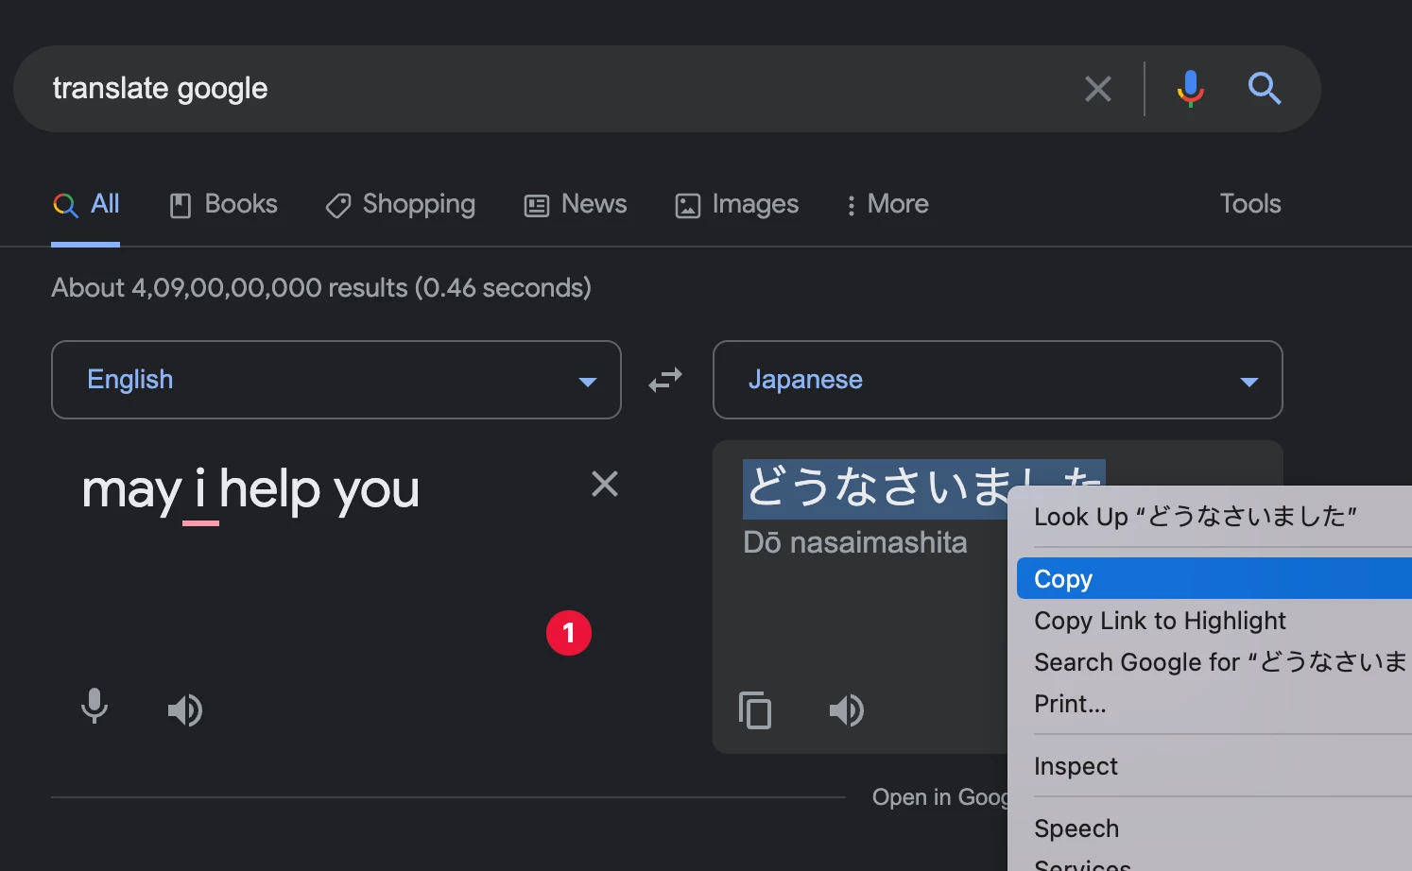Start voice search with colored microphone icon
Image resolution: width=1412 pixels, height=871 pixels.
1190,89
